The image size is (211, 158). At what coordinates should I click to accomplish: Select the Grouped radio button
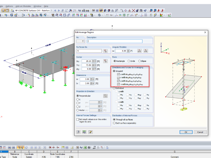pos(114,71)
